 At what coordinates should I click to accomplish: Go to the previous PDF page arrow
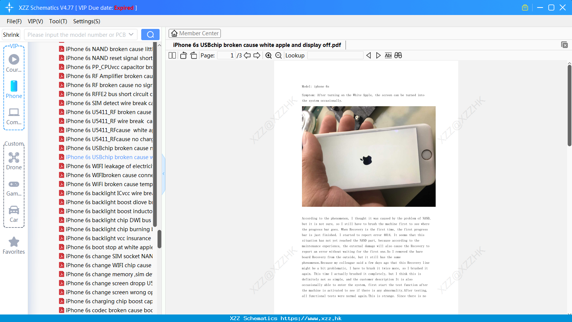[x=247, y=56]
